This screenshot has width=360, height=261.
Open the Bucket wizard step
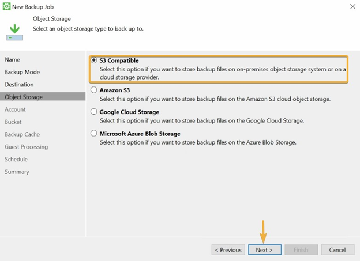click(13, 122)
